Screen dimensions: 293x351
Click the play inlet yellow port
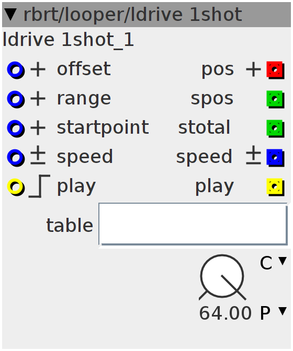tap(16, 187)
